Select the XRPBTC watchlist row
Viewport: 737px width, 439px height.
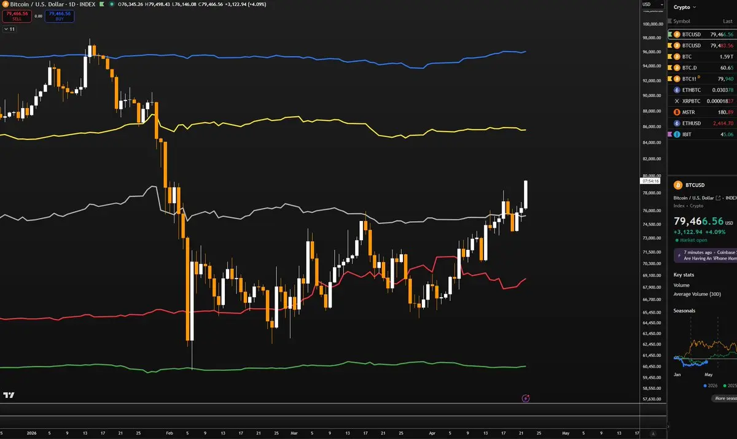[x=703, y=101]
